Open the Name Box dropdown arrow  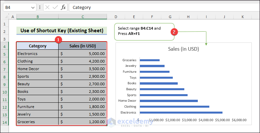click(x=33, y=7)
